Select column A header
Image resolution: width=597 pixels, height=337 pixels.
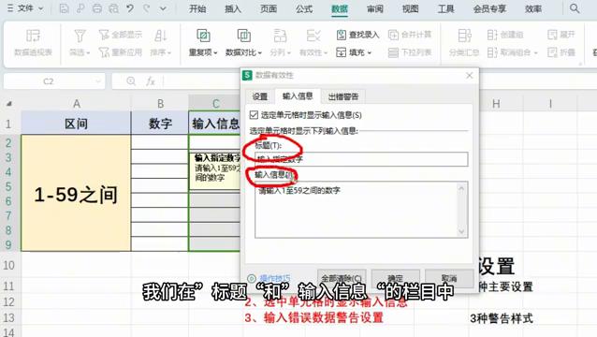click(x=76, y=104)
